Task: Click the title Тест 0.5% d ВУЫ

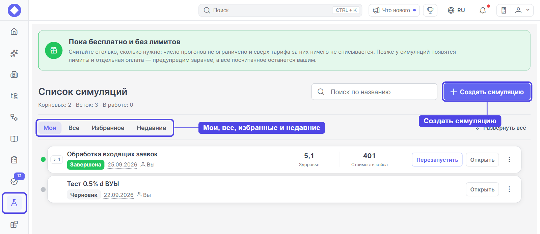Action: click(93, 184)
